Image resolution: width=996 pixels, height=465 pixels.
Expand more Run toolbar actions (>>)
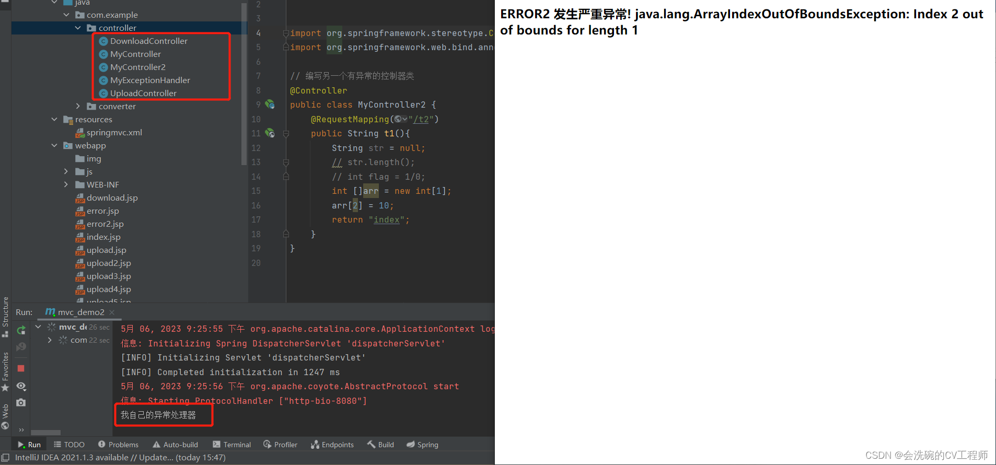click(21, 430)
